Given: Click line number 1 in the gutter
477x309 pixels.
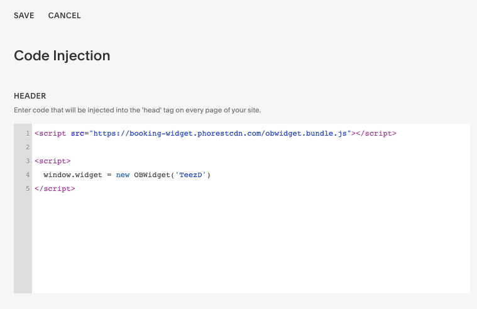Looking at the screenshot, I should point(28,134).
